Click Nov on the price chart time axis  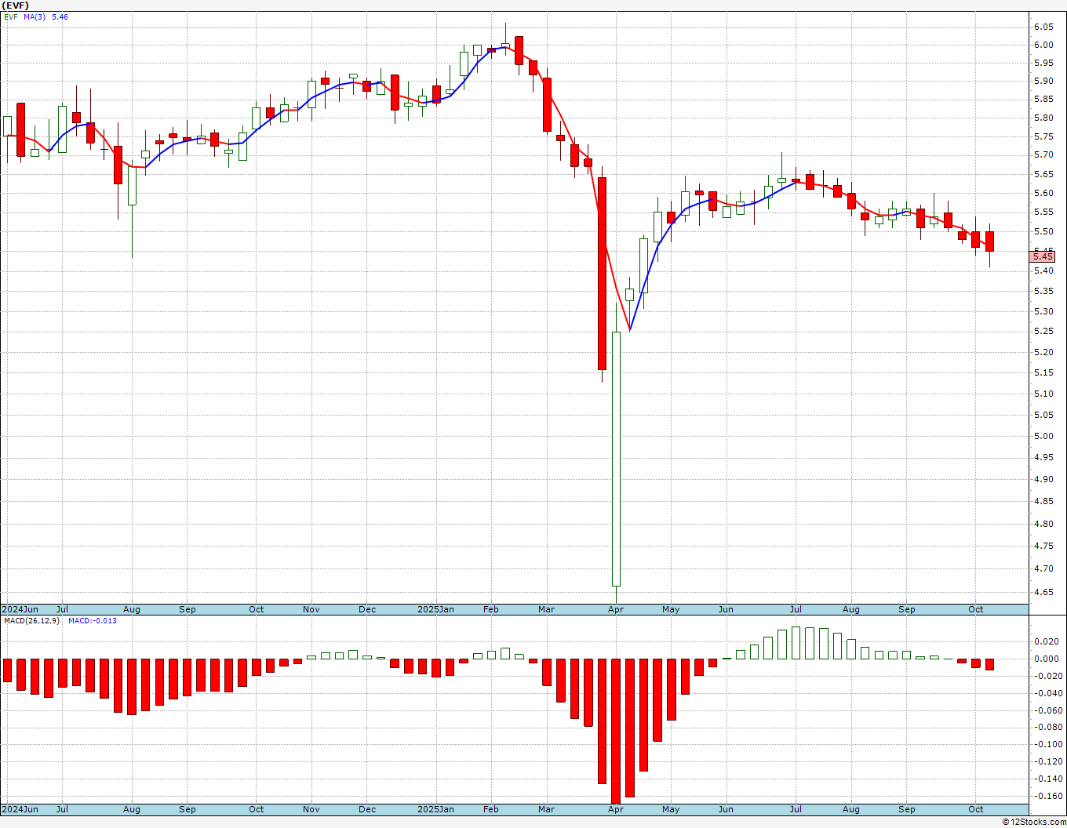(x=311, y=609)
